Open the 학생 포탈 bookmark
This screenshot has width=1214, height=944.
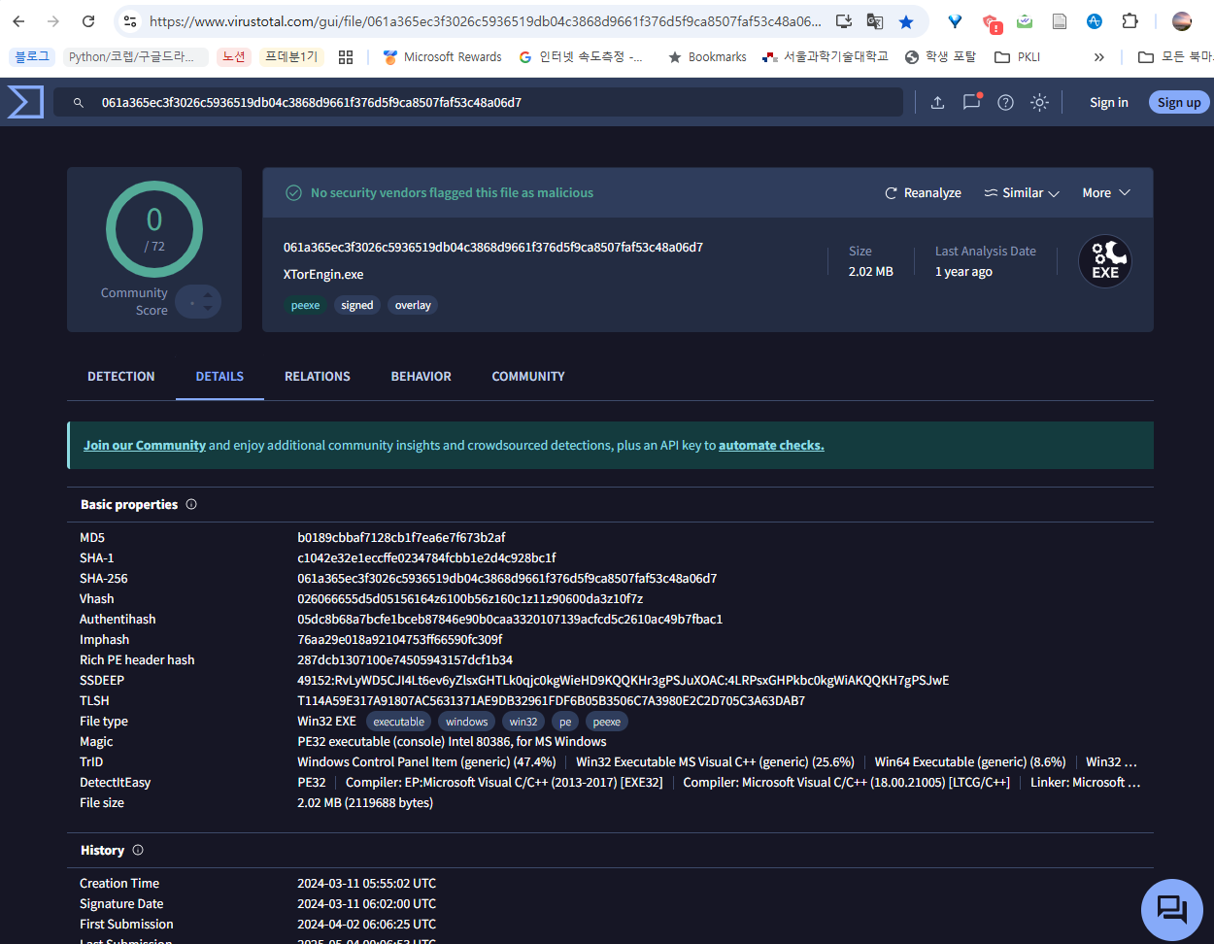[x=940, y=57]
